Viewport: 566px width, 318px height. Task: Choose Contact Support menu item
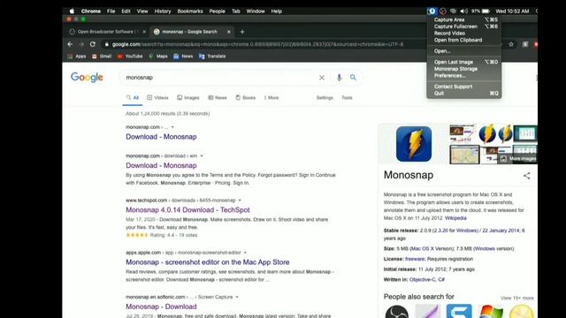pos(463,87)
